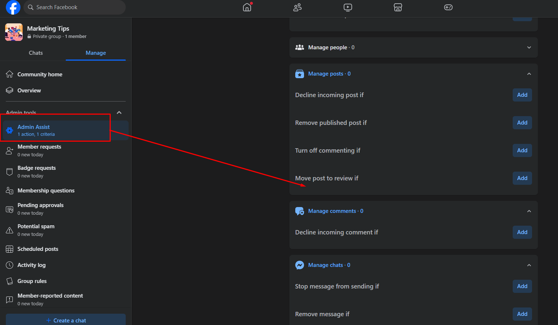
Task: Click the Potential spam warning icon
Action: click(x=10, y=230)
